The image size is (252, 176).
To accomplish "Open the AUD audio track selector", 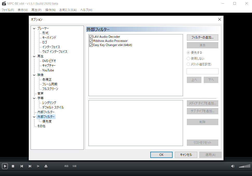I will (66, 166).
